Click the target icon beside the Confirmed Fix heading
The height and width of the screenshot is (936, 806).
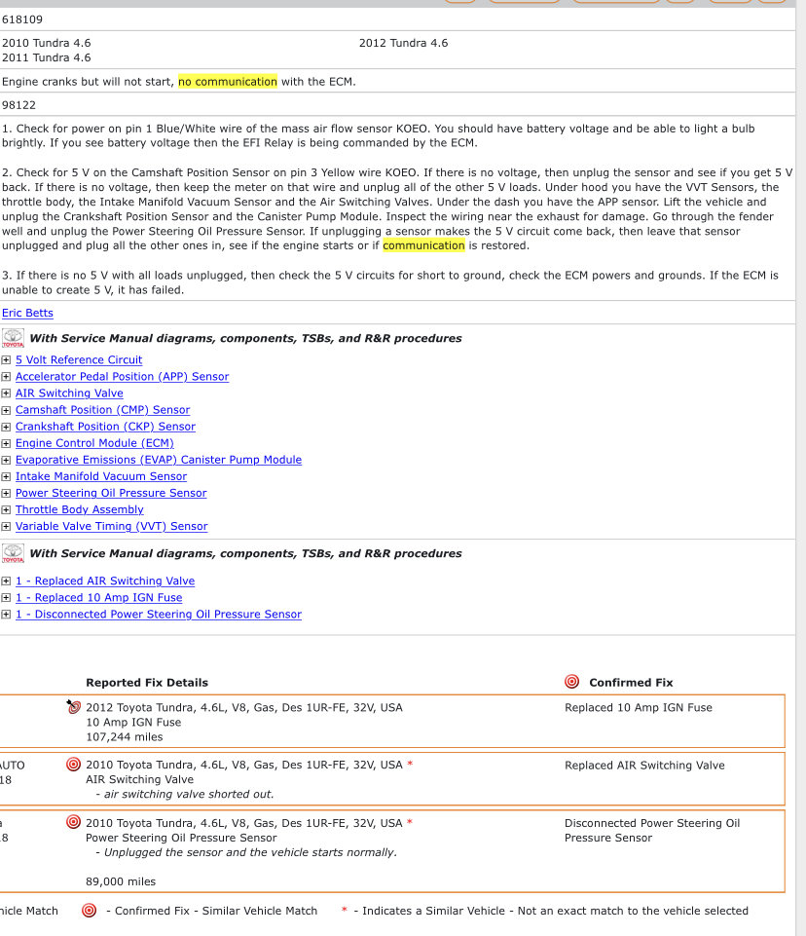point(571,682)
